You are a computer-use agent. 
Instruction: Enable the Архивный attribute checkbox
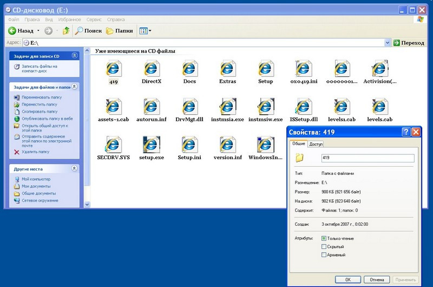pos(324,255)
